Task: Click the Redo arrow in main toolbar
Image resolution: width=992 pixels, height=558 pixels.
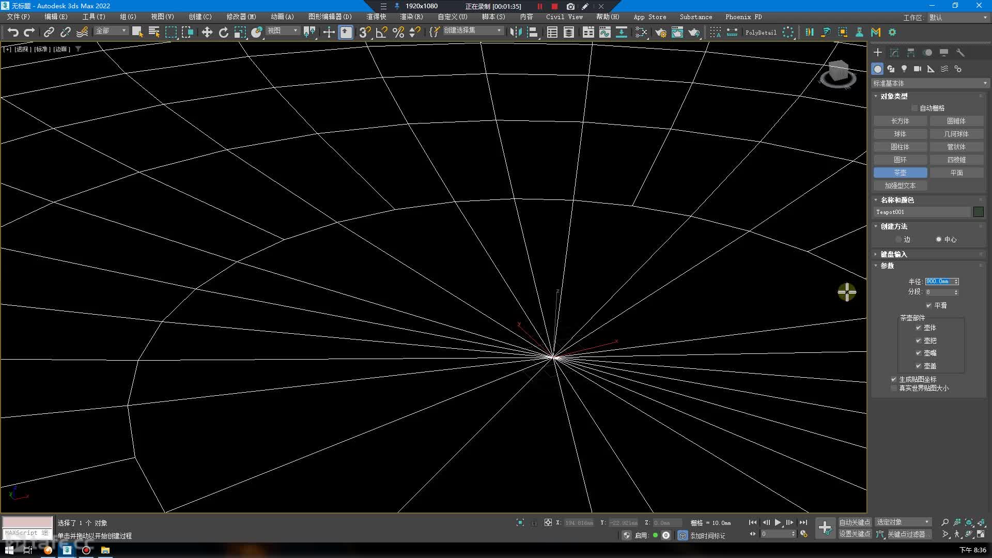Action: (29, 32)
